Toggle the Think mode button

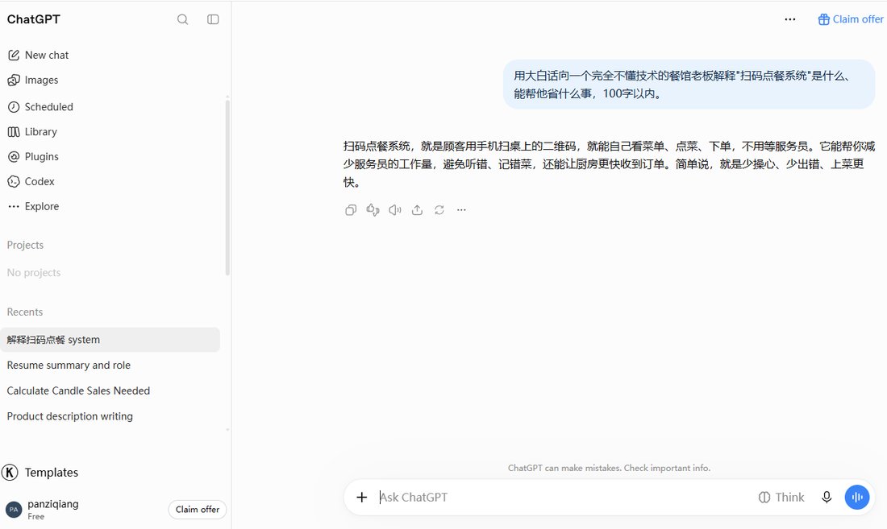[x=781, y=498]
